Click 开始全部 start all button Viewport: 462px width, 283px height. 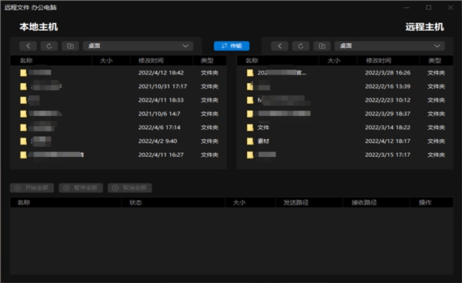coord(32,188)
